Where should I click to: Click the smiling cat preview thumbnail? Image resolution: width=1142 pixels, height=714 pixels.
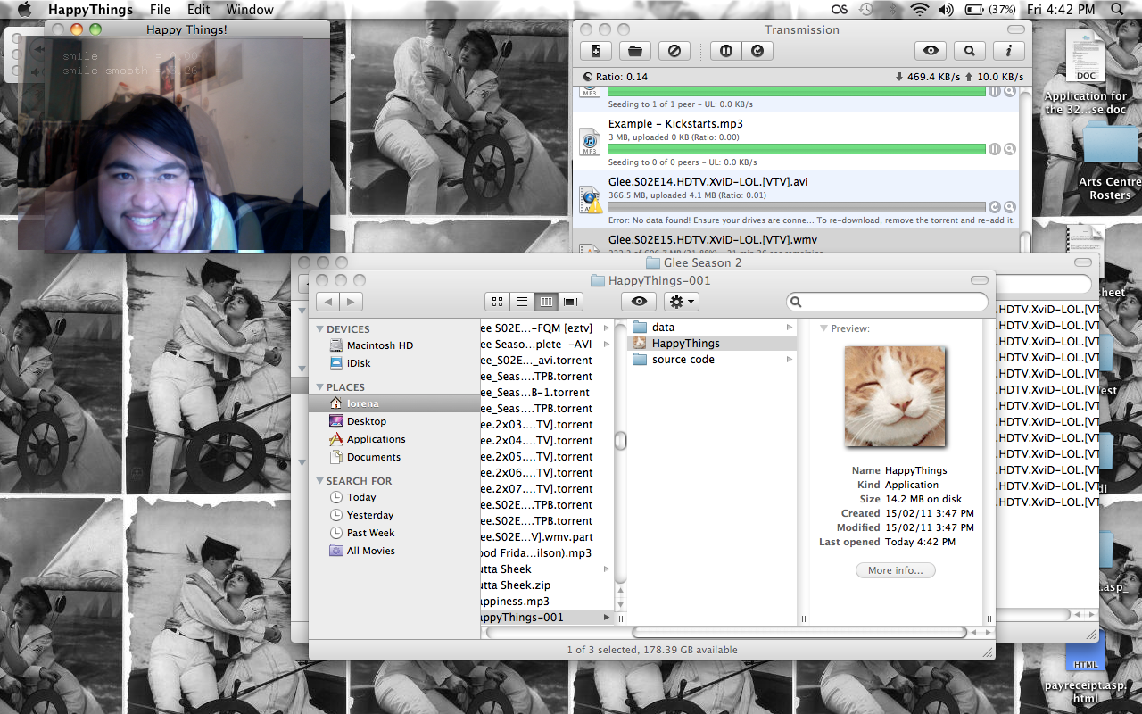[x=895, y=395]
